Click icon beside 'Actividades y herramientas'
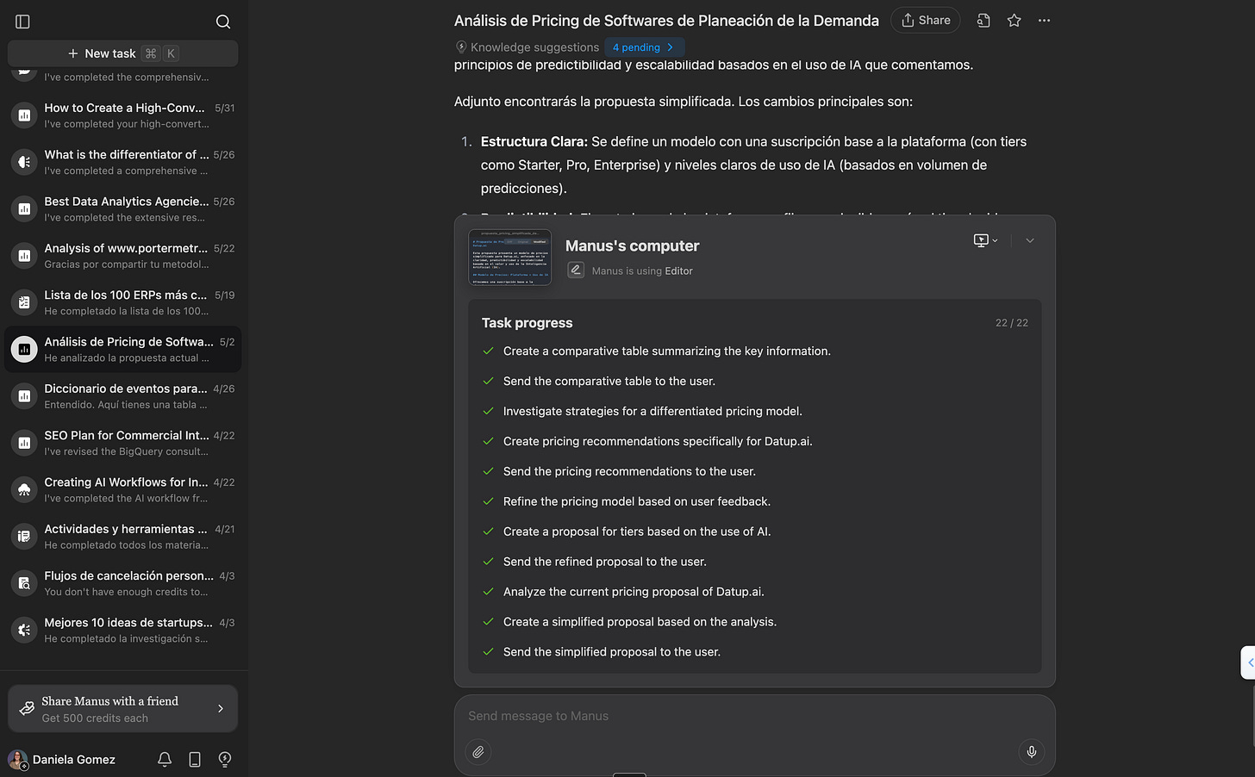Screen dimensions: 1255x777 point(24,537)
